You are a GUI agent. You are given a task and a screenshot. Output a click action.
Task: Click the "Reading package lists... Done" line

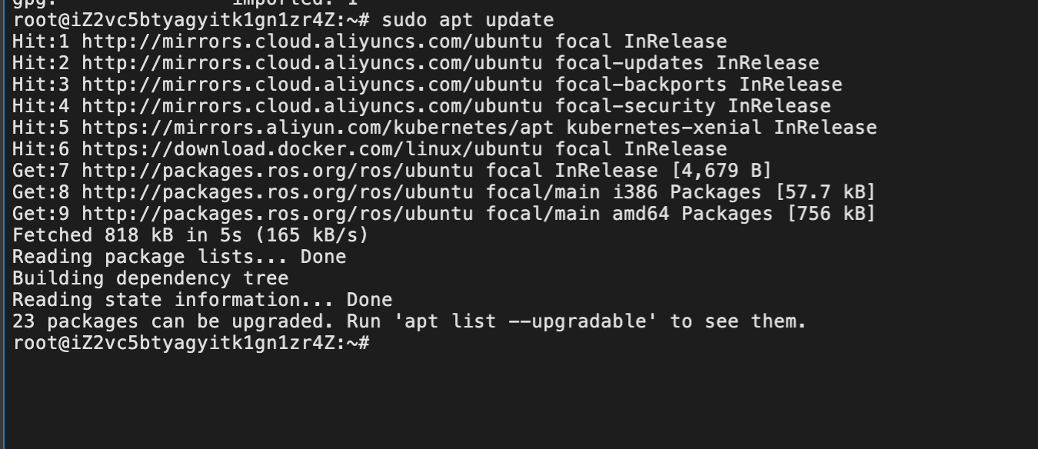pos(179,257)
